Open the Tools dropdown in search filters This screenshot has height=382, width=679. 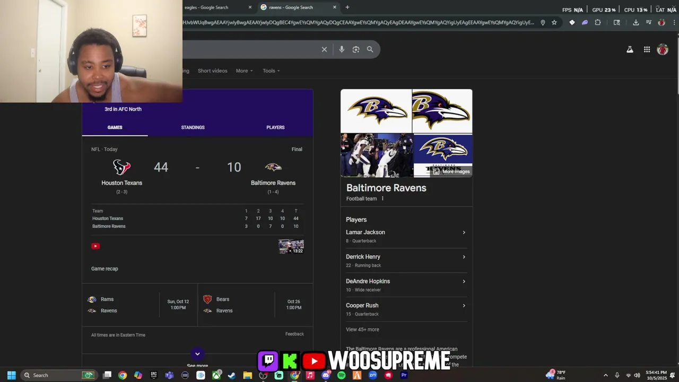(271, 71)
